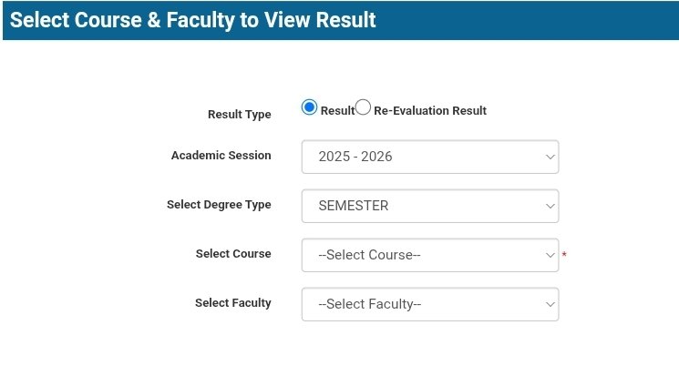Screen dimensions: 679x376
Task: Click the 'Select Faculty' field label
Action: (232, 303)
